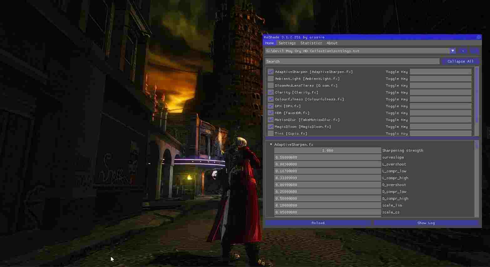Enable the Tint Sepia.fx effect

(x=271, y=133)
